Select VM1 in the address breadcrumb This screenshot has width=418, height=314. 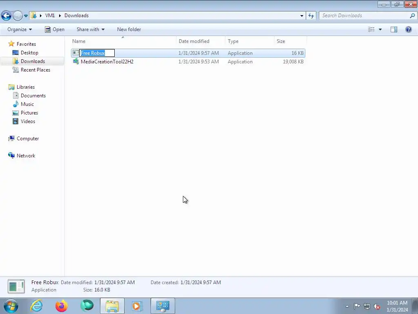click(50, 16)
